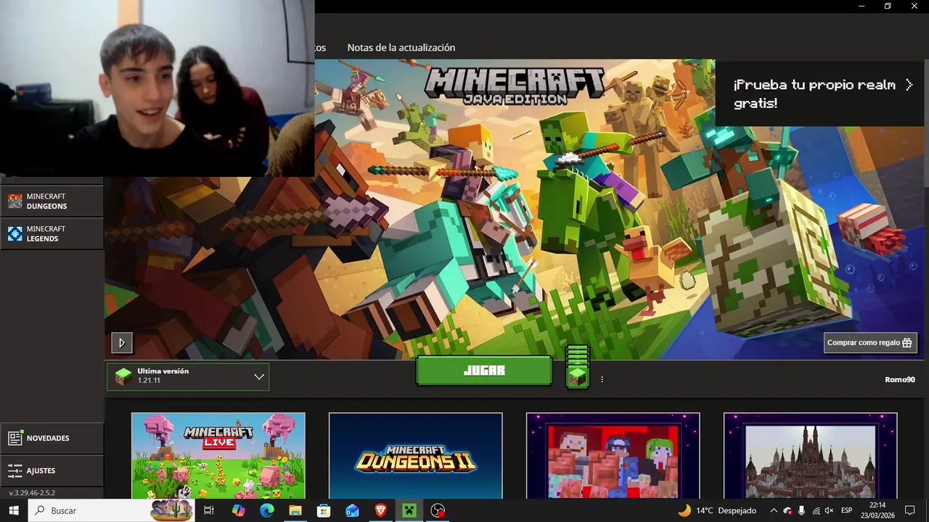This screenshot has height=522, width=929.
Task: Open Microsoft Store from the taskbar
Action: pyautogui.click(x=324, y=510)
